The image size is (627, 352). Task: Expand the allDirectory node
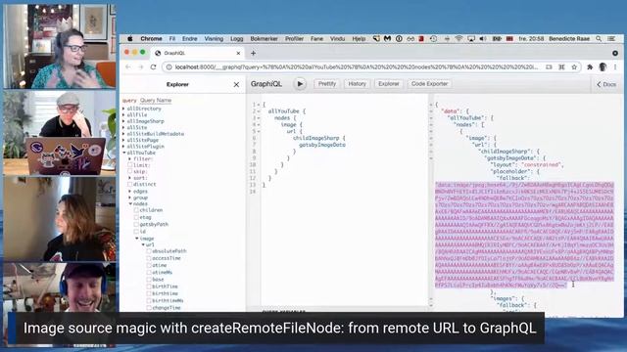click(124, 109)
